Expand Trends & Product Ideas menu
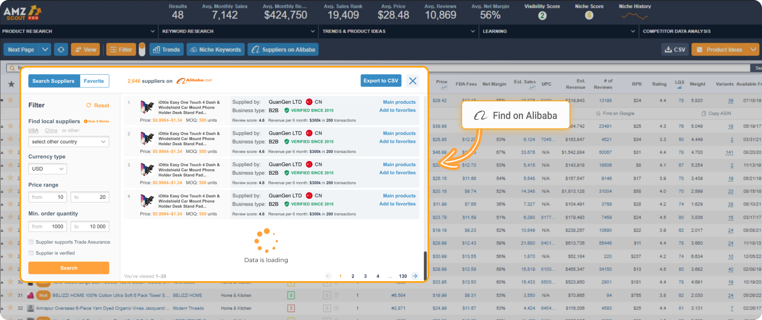The width and height of the screenshot is (762, 320). point(398,31)
